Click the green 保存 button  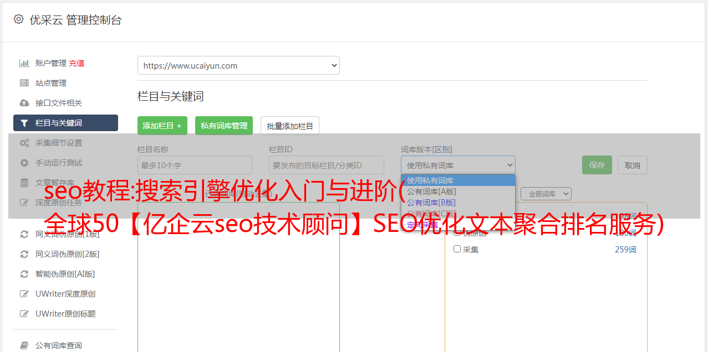(597, 165)
